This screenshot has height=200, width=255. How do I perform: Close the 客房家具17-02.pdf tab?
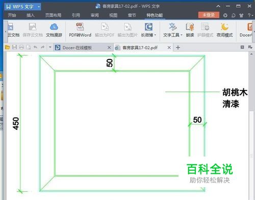169,48
